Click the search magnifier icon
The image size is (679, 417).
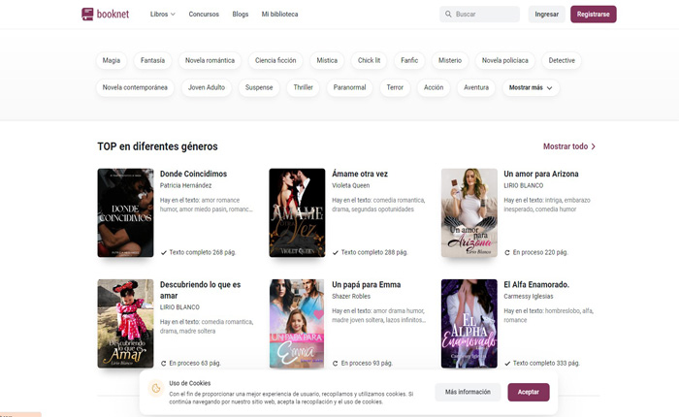coord(447,15)
